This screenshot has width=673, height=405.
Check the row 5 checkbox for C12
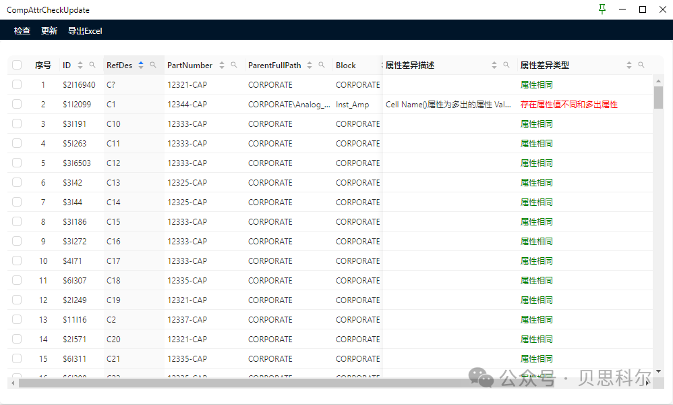(x=17, y=163)
